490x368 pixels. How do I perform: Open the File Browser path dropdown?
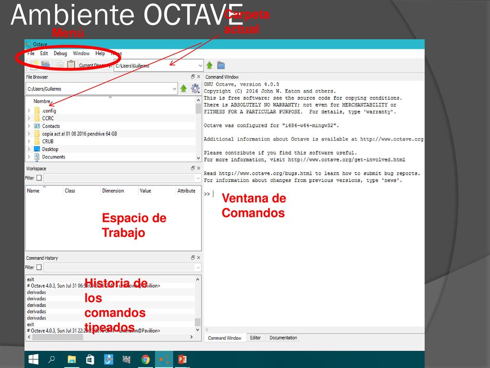tap(174, 89)
